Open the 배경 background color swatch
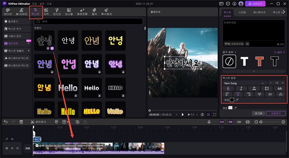Viewport: 289px width, 158px height. click(230, 108)
